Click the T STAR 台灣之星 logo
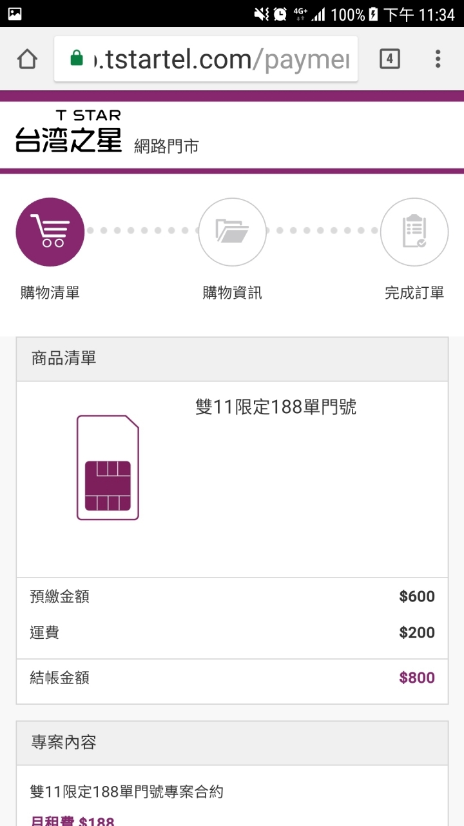Viewport: 464px width, 826px height. pyautogui.click(x=68, y=132)
